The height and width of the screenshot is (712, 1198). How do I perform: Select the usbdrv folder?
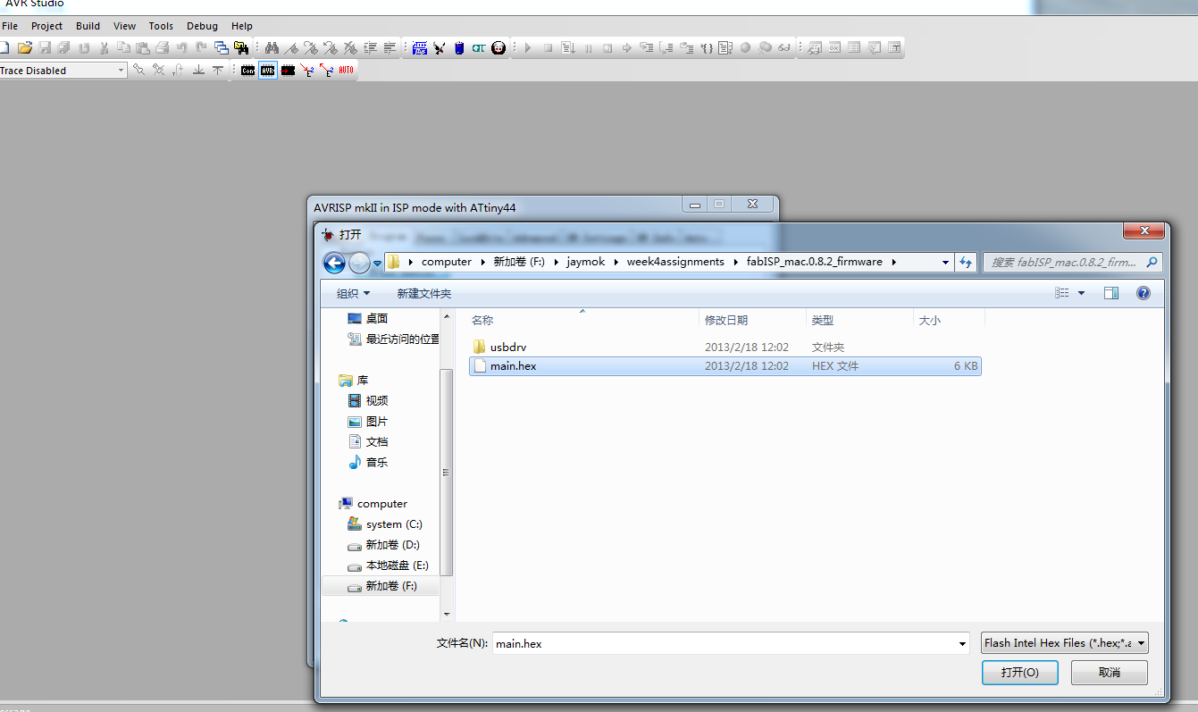[507, 347]
